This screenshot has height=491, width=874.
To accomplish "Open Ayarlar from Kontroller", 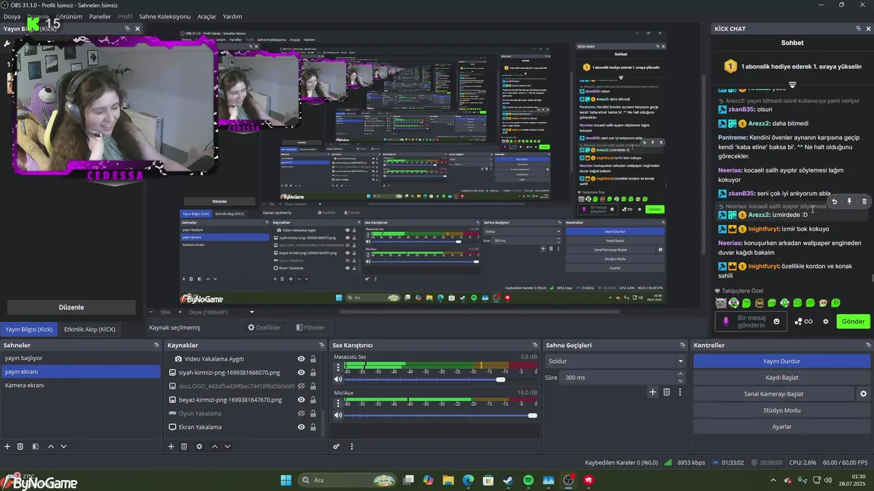I will (x=782, y=427).
